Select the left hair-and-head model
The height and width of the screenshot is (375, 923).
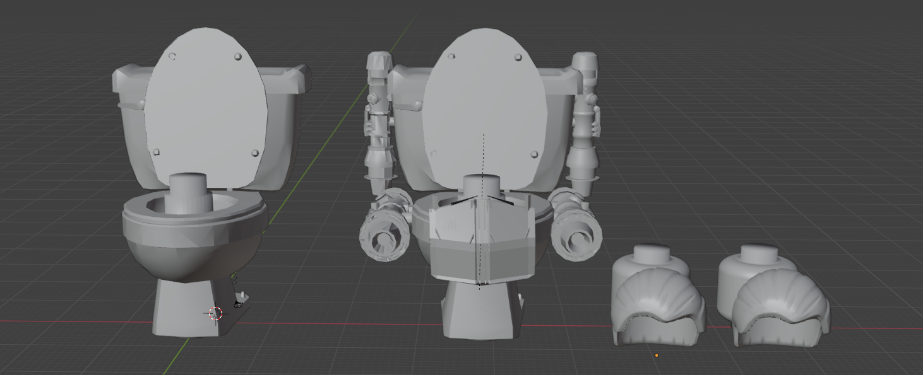point(658,295)
